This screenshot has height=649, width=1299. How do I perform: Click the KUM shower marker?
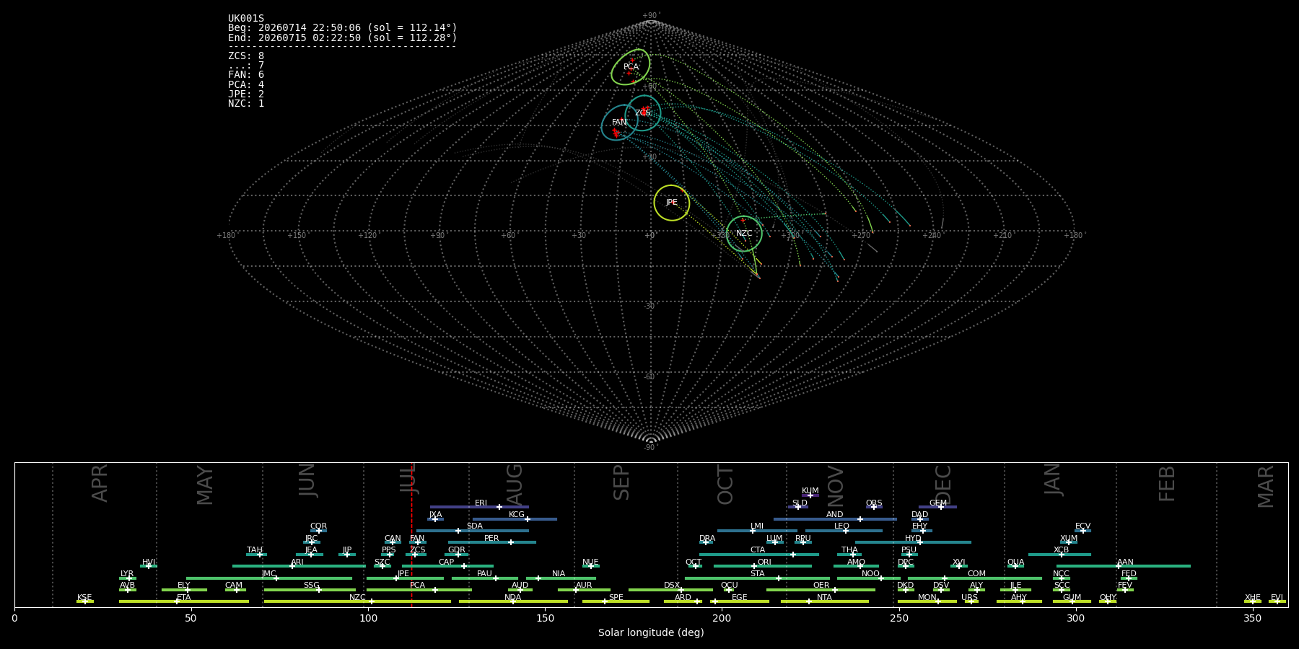click(810, 495)
